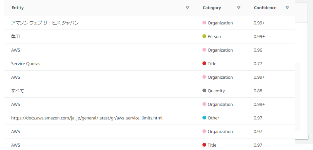Select 0.99+ confidence in アマゾン ウェブ サービス row

click(x=259, y=23)
